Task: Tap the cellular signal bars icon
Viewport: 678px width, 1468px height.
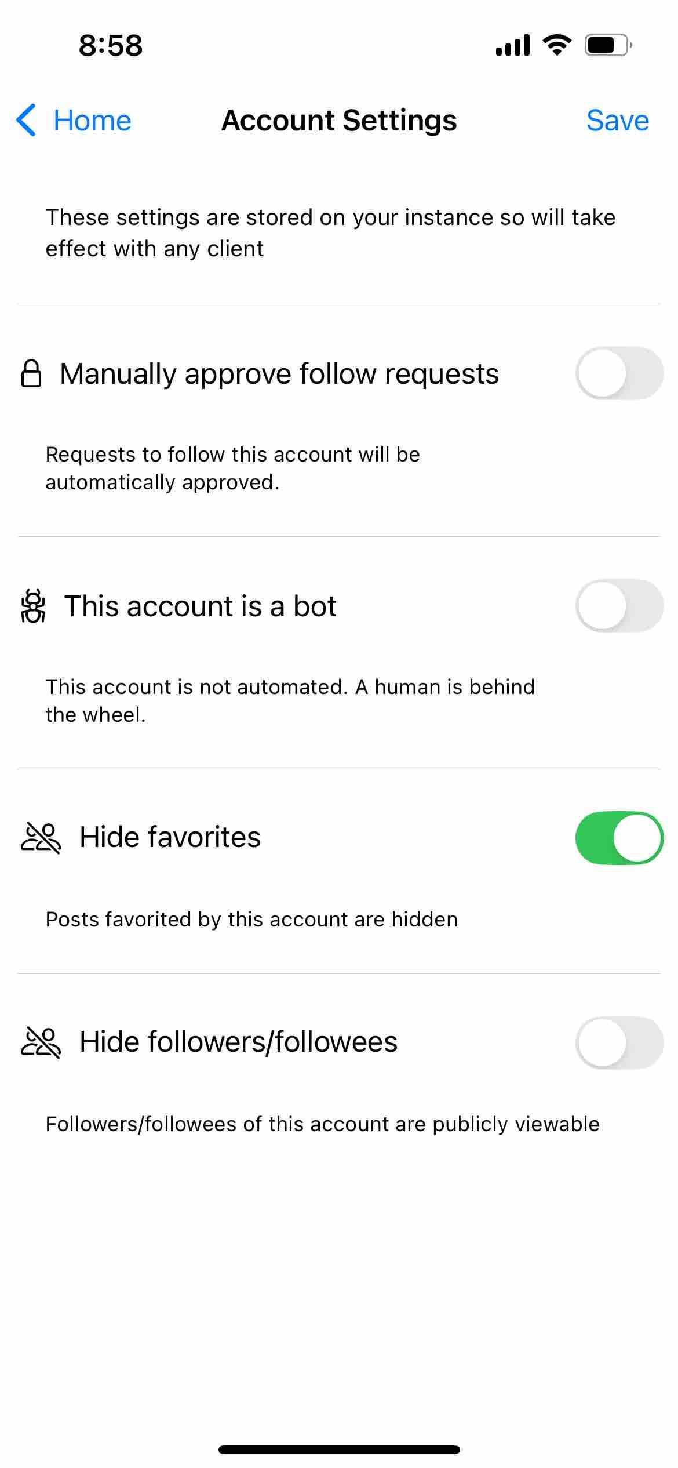Action: pos(513,45)
